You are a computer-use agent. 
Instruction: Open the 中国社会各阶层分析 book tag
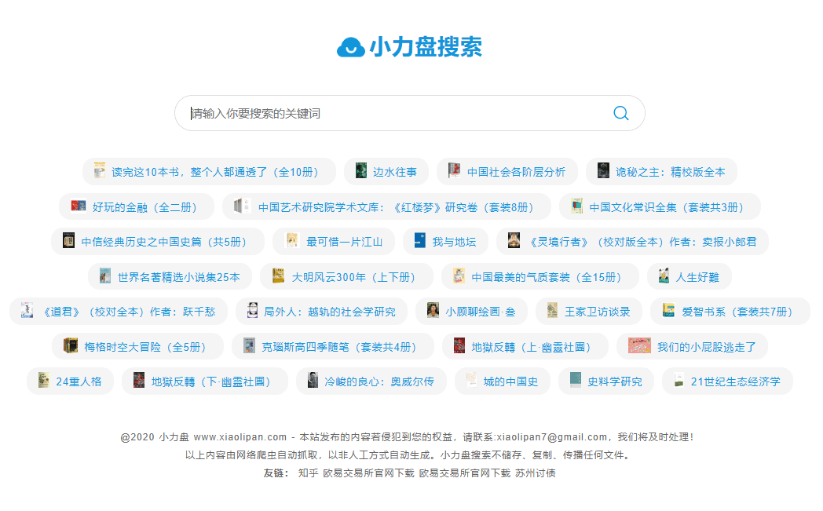tap(516, 172)
